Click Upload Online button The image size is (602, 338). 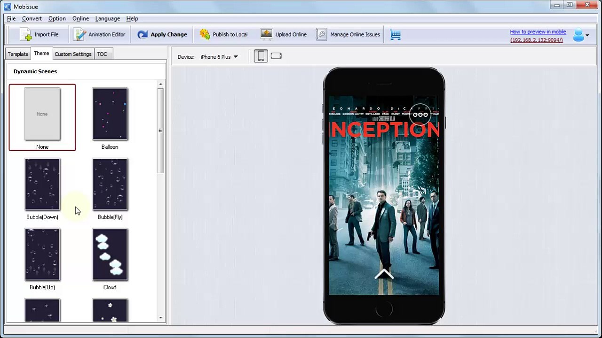[x=284, y=34]
